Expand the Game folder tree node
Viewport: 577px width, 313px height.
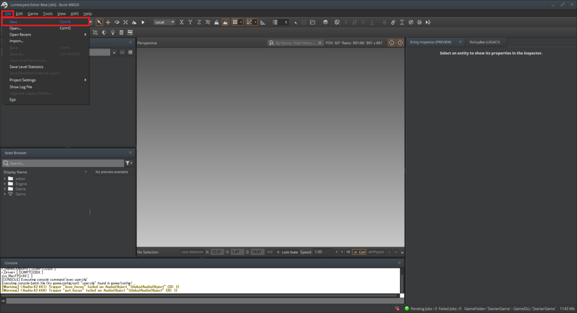5,189
